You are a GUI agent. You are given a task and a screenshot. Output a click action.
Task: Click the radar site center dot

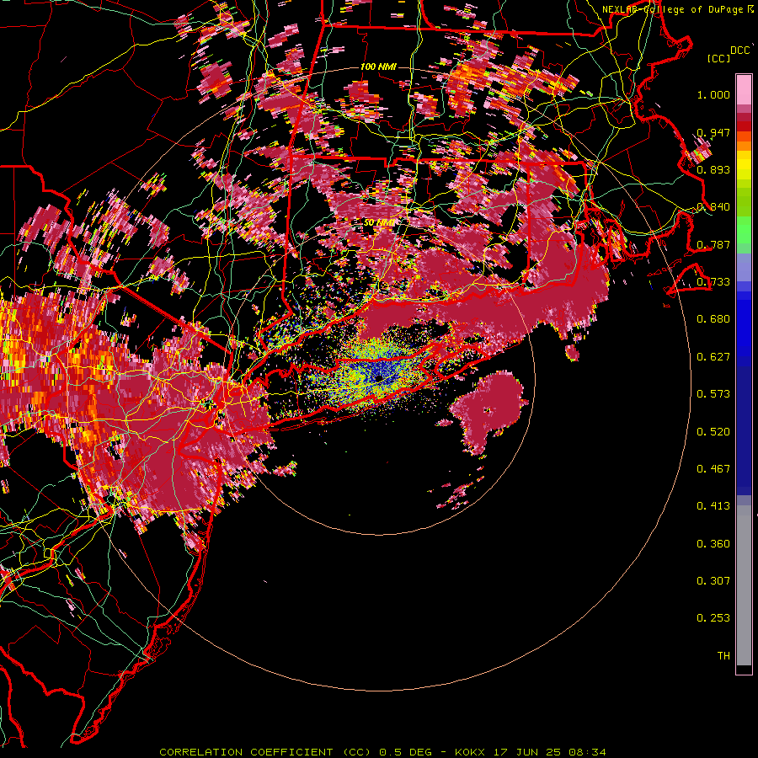point(378,377)
